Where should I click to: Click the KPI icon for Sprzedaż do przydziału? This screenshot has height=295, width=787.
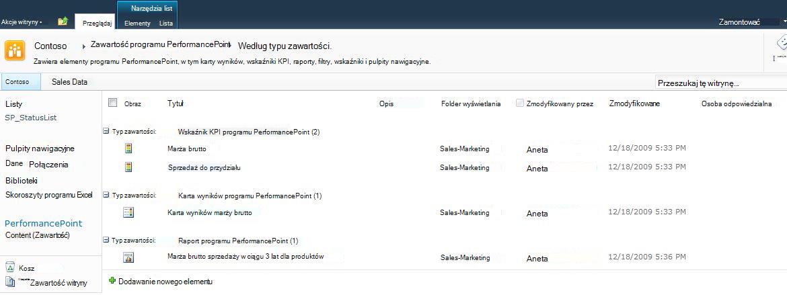click(x=128, y=167)
